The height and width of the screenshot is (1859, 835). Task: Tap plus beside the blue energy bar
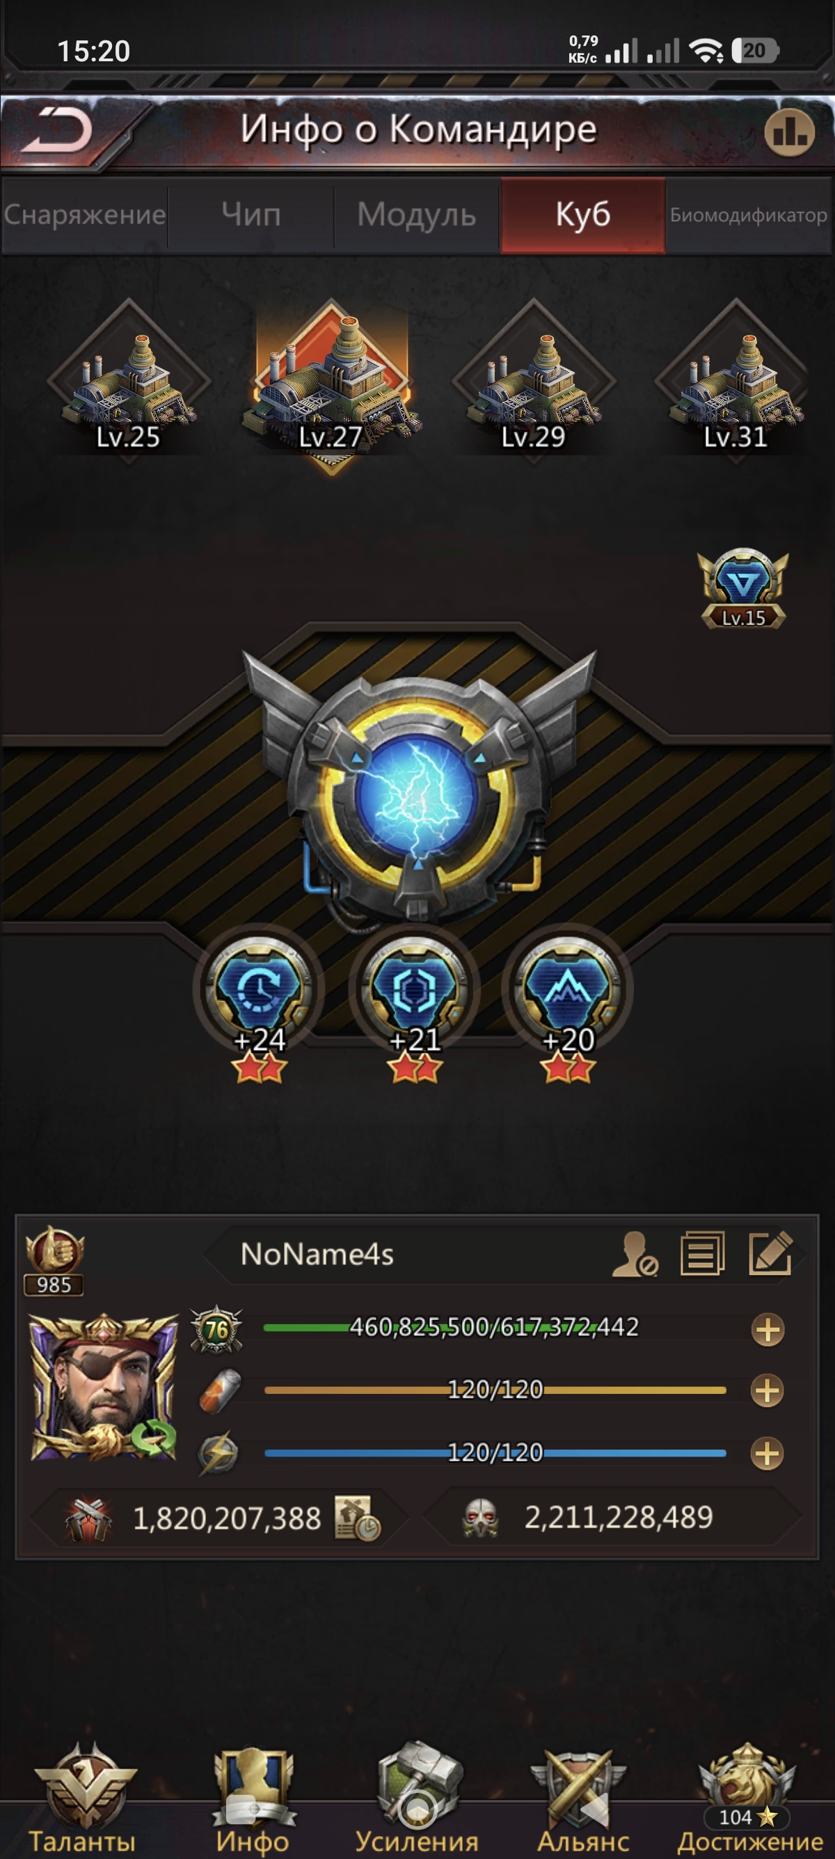click(x=768, y=1453)
